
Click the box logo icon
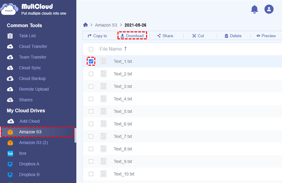point(10,154)
